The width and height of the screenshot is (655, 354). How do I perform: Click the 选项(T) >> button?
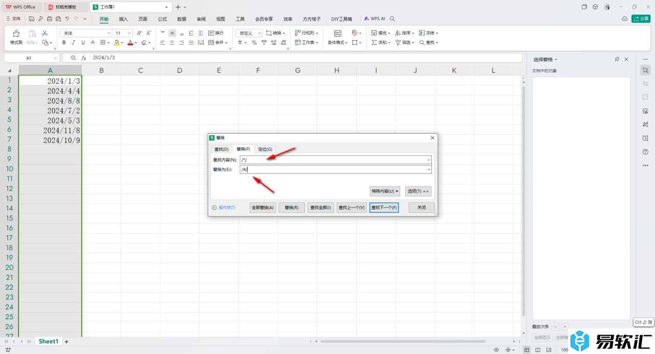[x=419, y=191]
